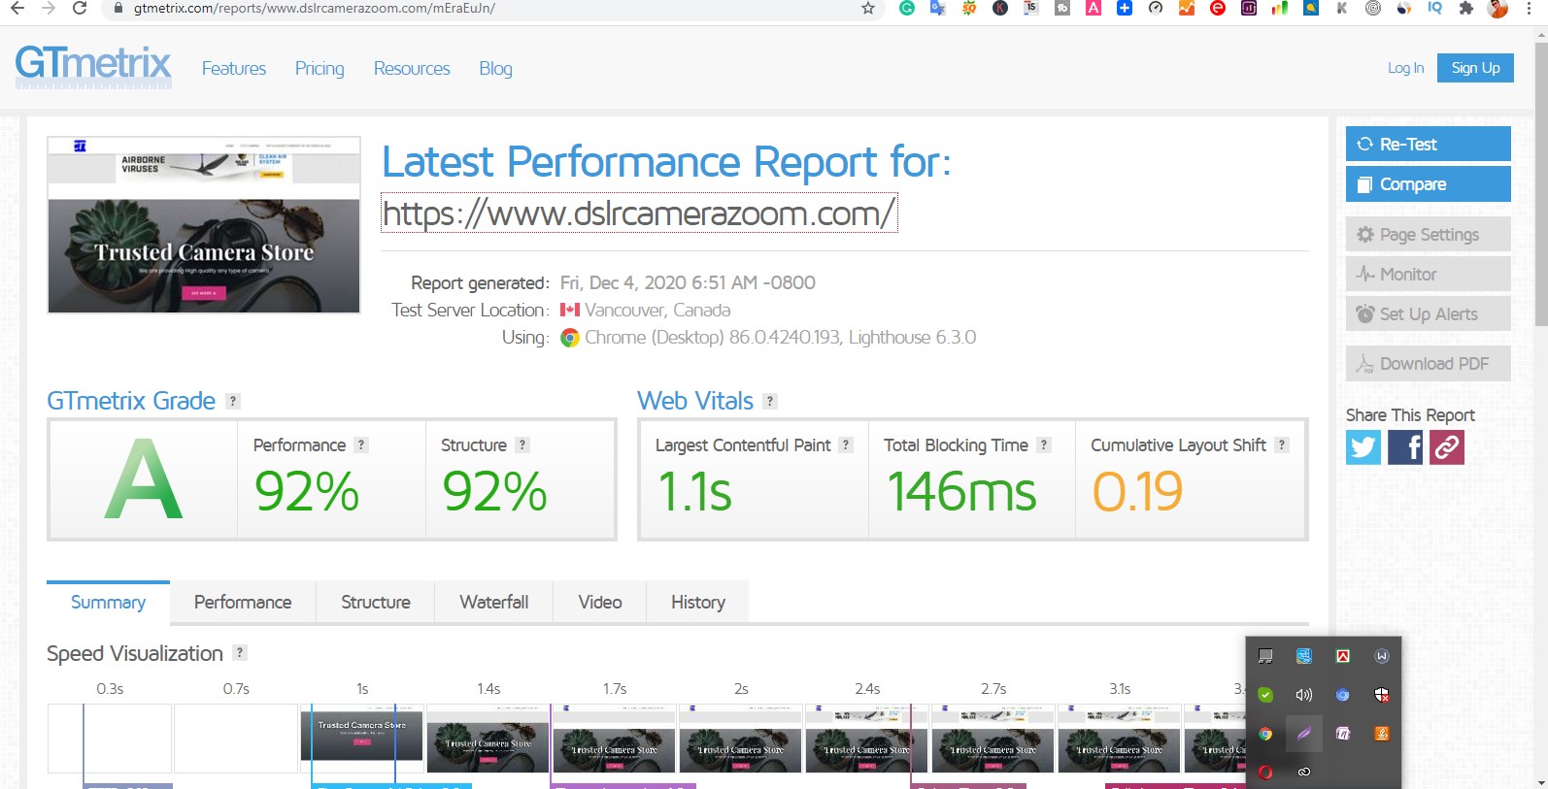This screenshot has width=1548, height=789.
Task: Switch to the Structure tab
Action: click(376, 602)
